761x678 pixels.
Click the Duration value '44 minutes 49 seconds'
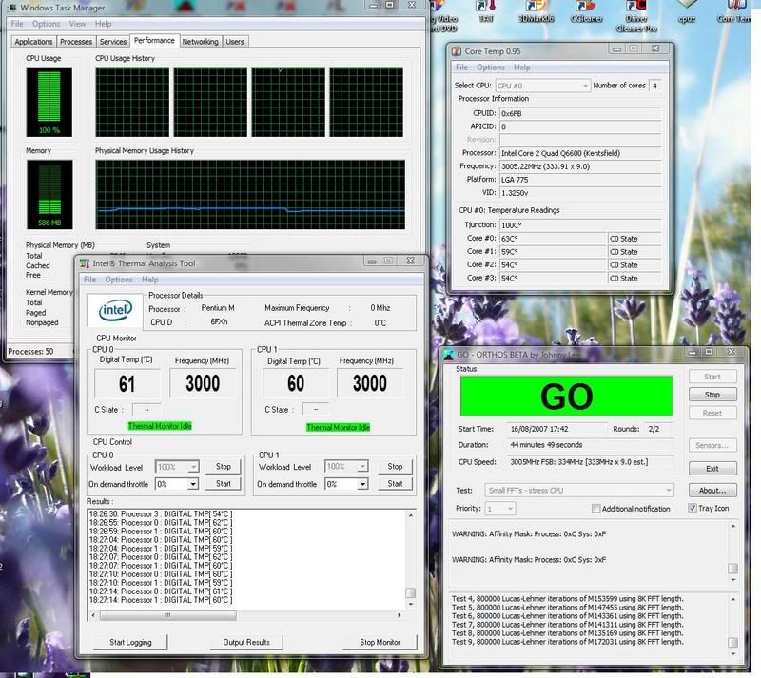pos(590,445)
